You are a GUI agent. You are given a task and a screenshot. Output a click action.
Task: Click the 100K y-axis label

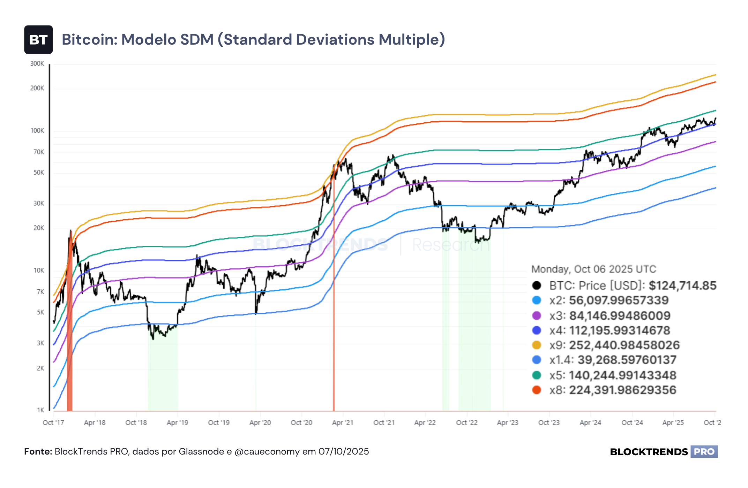37,131
